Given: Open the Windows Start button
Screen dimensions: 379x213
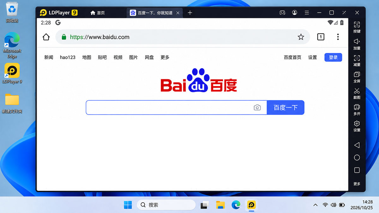Looking at the screenshot, I should [x=128, y=205].
